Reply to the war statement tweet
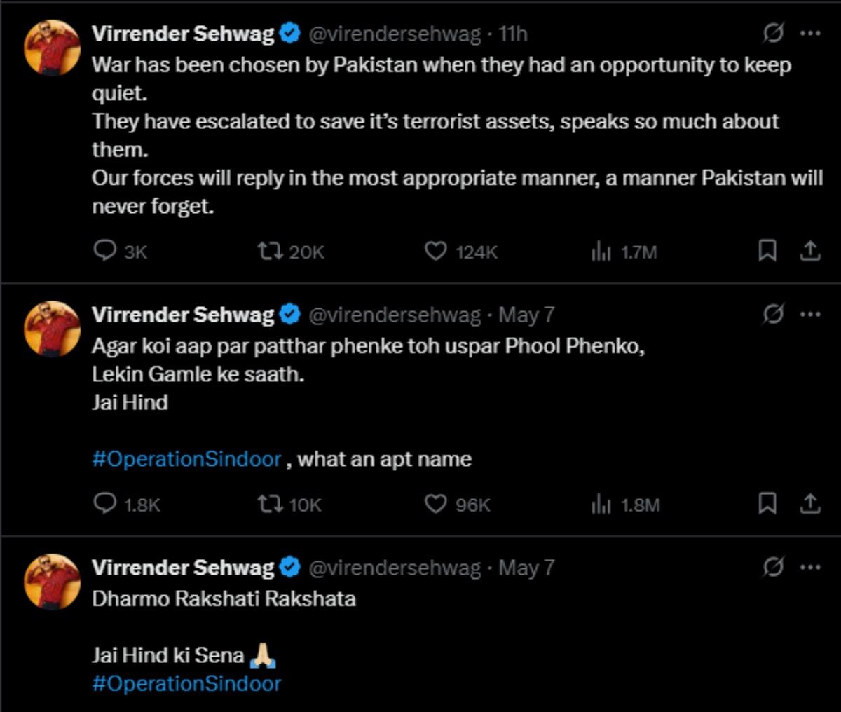The height and width of the screenshot is (712, 841). coord(105,252)
